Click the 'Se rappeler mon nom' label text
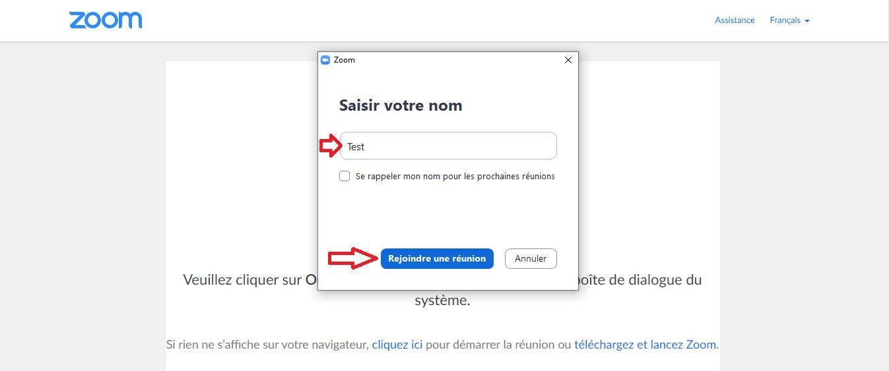Image resolution: width=889 pixels, height=371 pixels. (x=455, y=176)
